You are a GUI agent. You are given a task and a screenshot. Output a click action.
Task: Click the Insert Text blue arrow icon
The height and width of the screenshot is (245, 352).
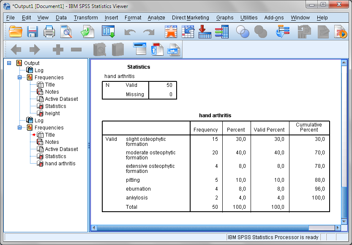click(x=174, y=49)
